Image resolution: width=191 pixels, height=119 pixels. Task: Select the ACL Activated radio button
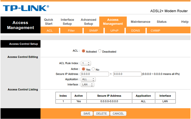pos(83,51)
